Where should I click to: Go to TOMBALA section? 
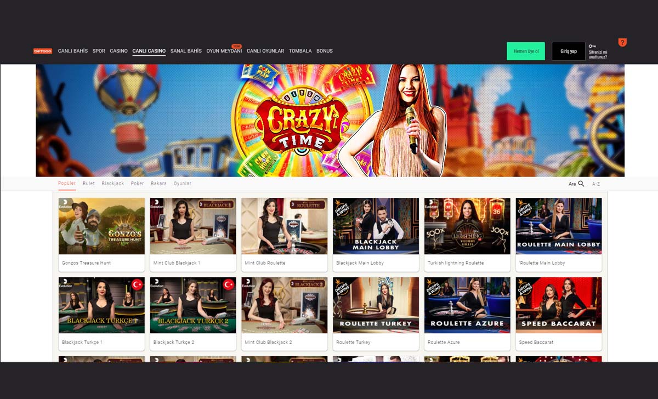300,51
